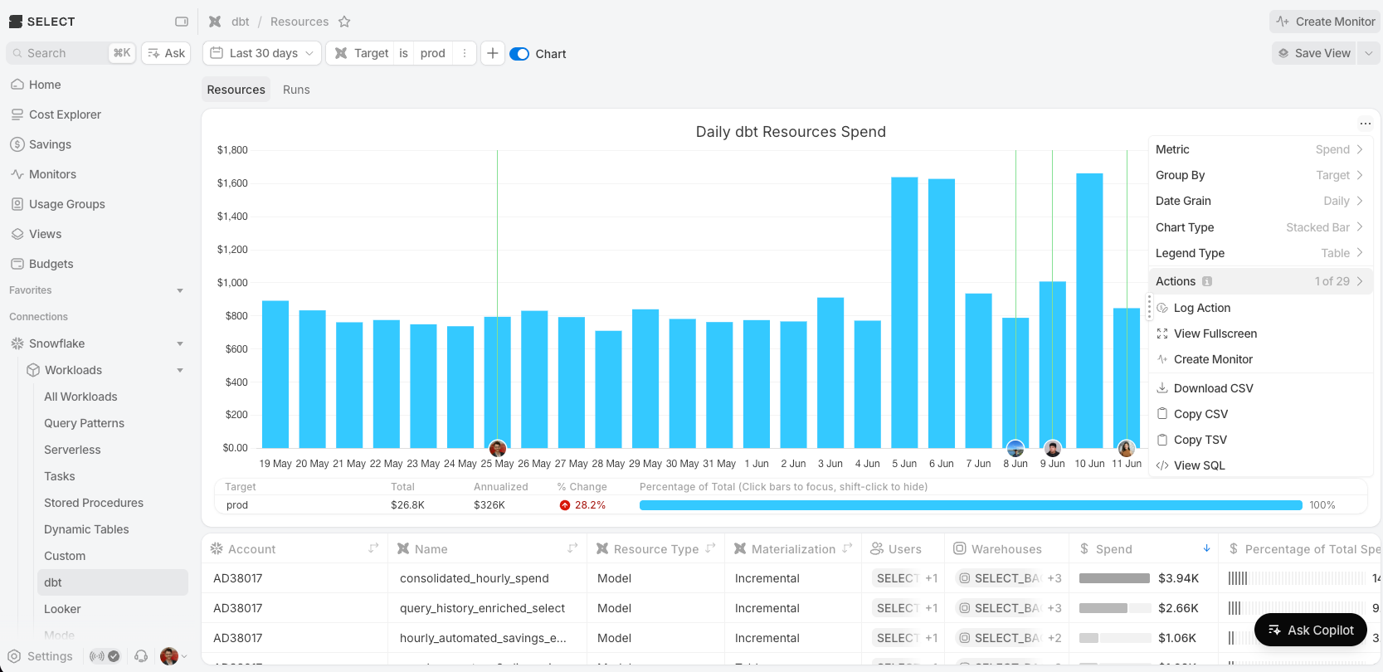Expand the Chart Type Stacked Bar submenu
1383x672 pixels.
click(1259, 227)
